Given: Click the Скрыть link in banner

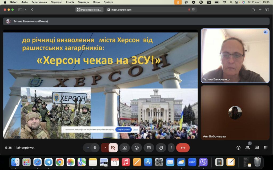Looking at the screenshot, I should 135,130.
